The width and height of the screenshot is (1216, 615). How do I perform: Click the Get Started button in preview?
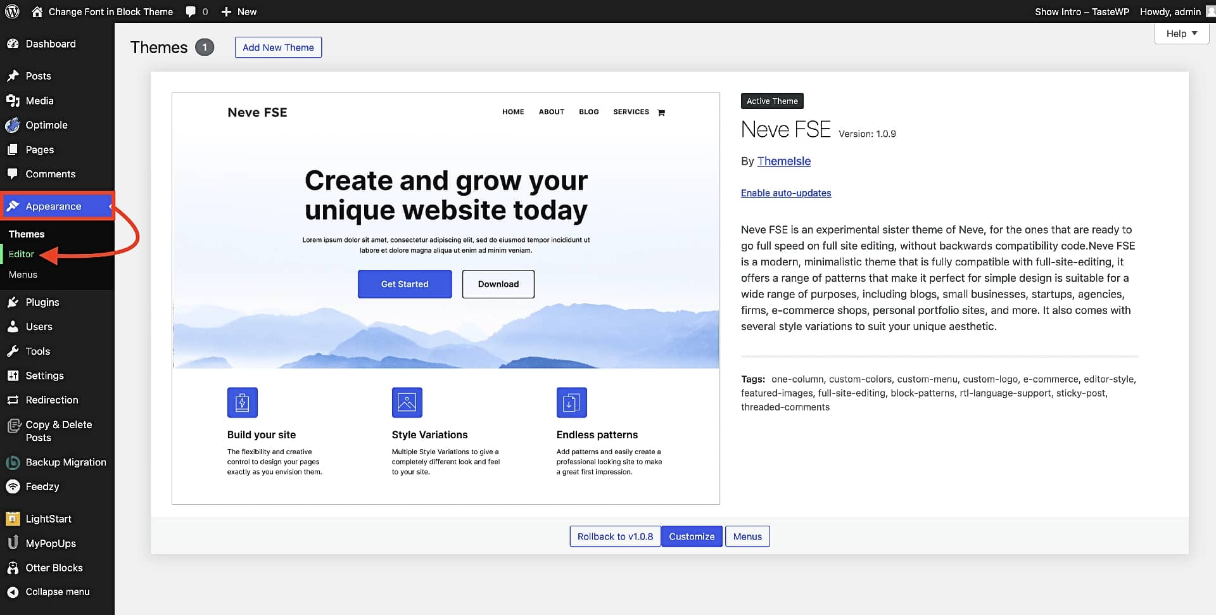coord(405,284)
